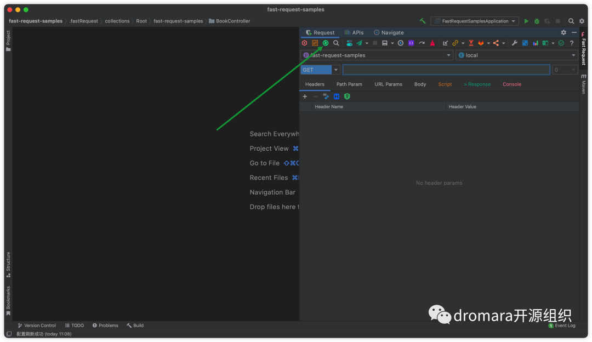Screen dimensions: 592x342
Task: Open the Maven side tool window
Action: pyautogui.click(x=584, y=84)
